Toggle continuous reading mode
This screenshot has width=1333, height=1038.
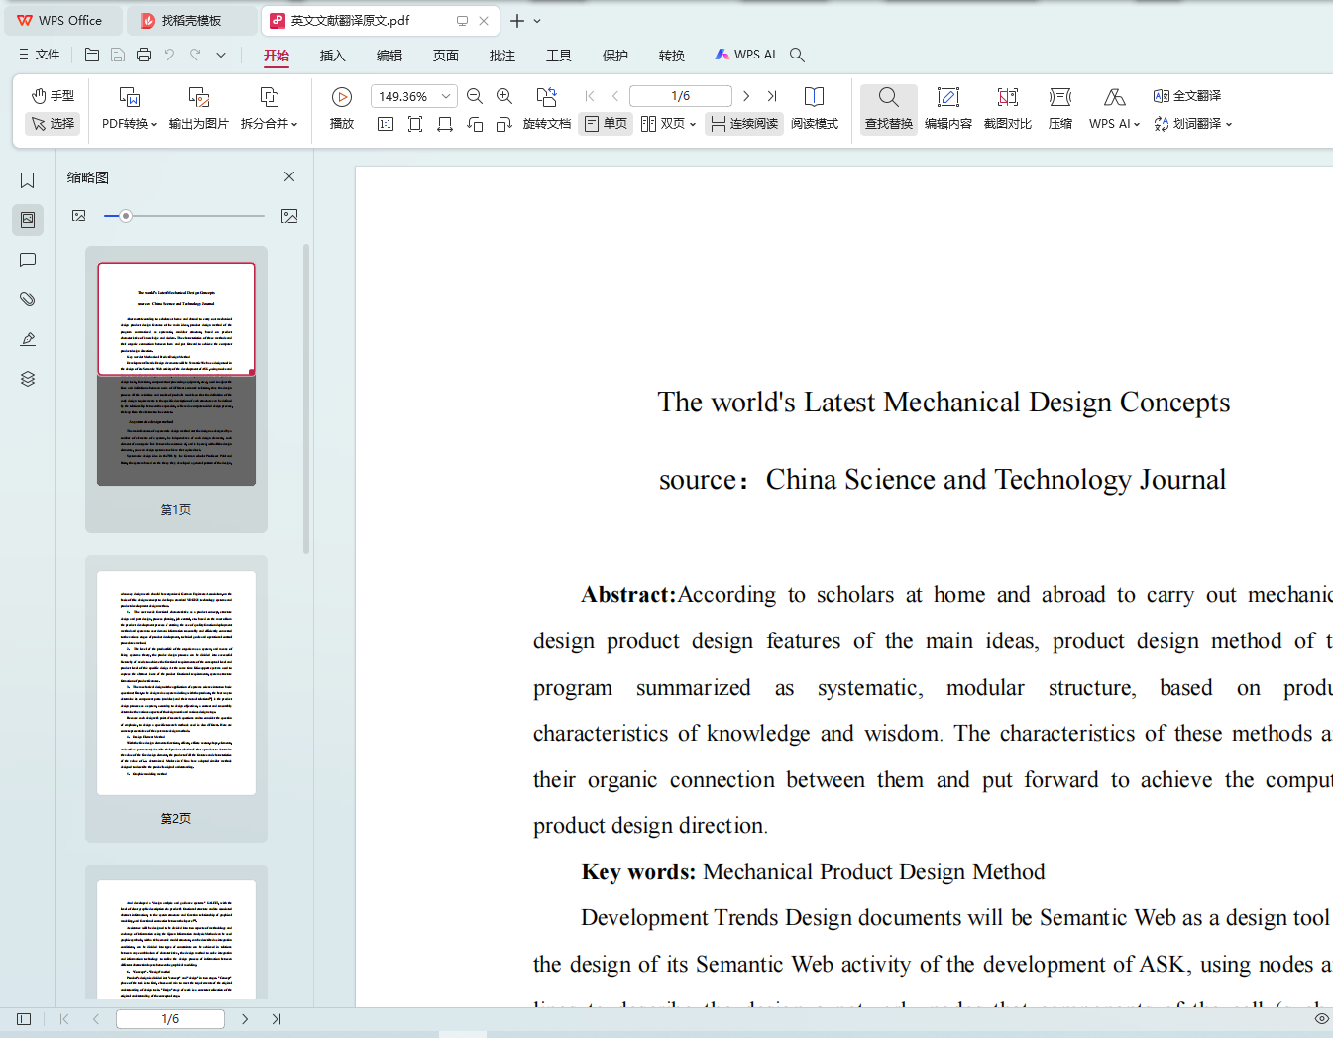click(744, 124)
